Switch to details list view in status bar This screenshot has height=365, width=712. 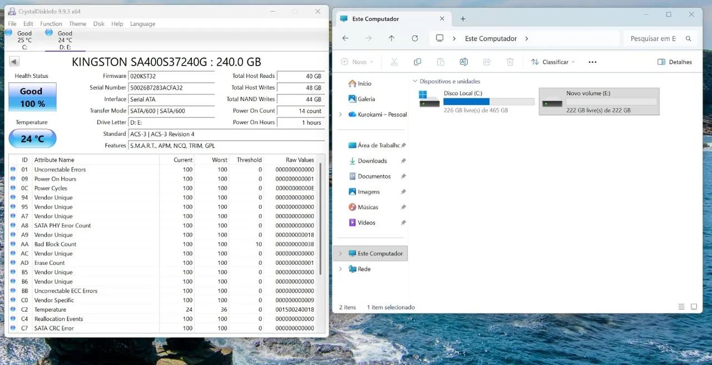[681, 307]
